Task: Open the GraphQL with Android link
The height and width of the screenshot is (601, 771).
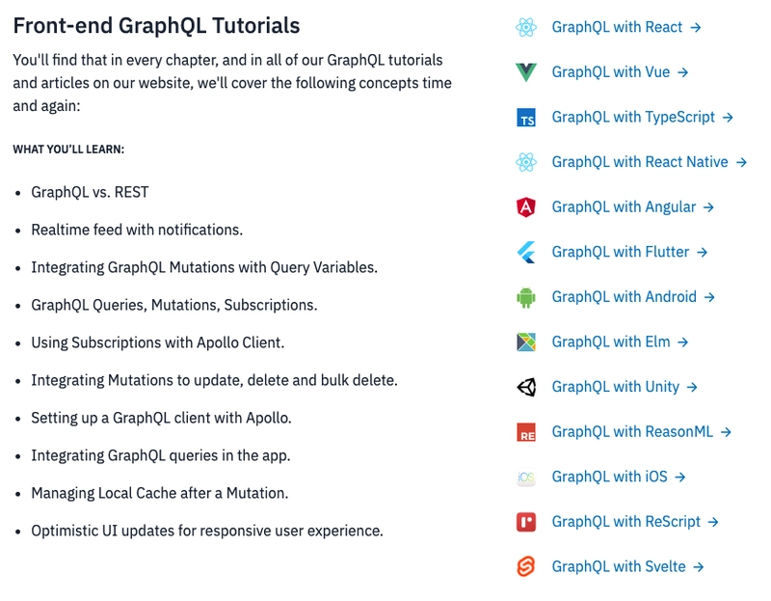Action: (633, 297)
